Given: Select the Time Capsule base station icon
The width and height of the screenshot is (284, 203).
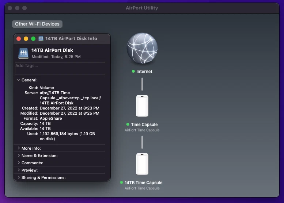Looking at the screenshot, I should click(x=142, y=106).
